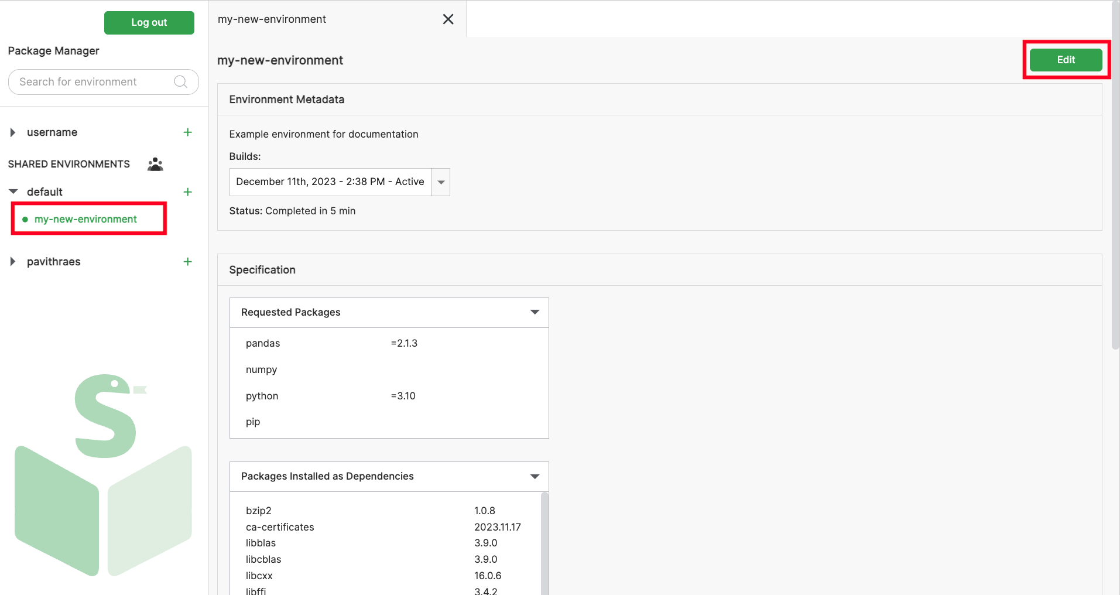Click the plus icon next to username
Screen dimensions: 1120x595
187,132
